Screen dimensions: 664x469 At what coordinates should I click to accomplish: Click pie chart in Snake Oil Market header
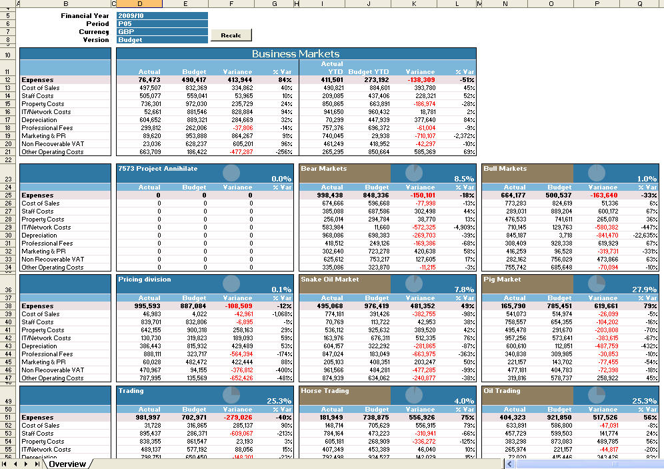[x=414, y=284]
